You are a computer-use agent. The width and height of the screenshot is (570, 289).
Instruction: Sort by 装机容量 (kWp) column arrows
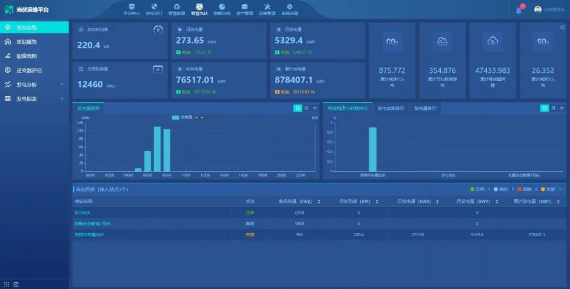(x=319, y=202)
